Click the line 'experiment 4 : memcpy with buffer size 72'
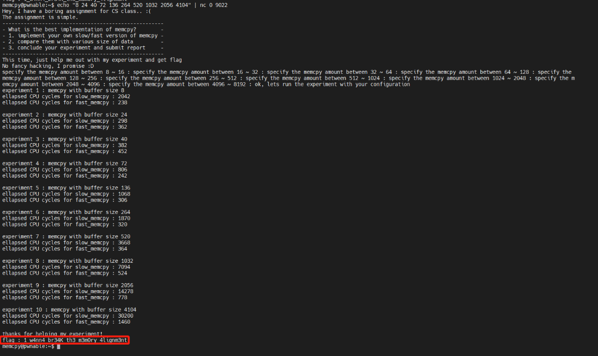The height and width of the screenshot is (356, 598). point(65,164)
